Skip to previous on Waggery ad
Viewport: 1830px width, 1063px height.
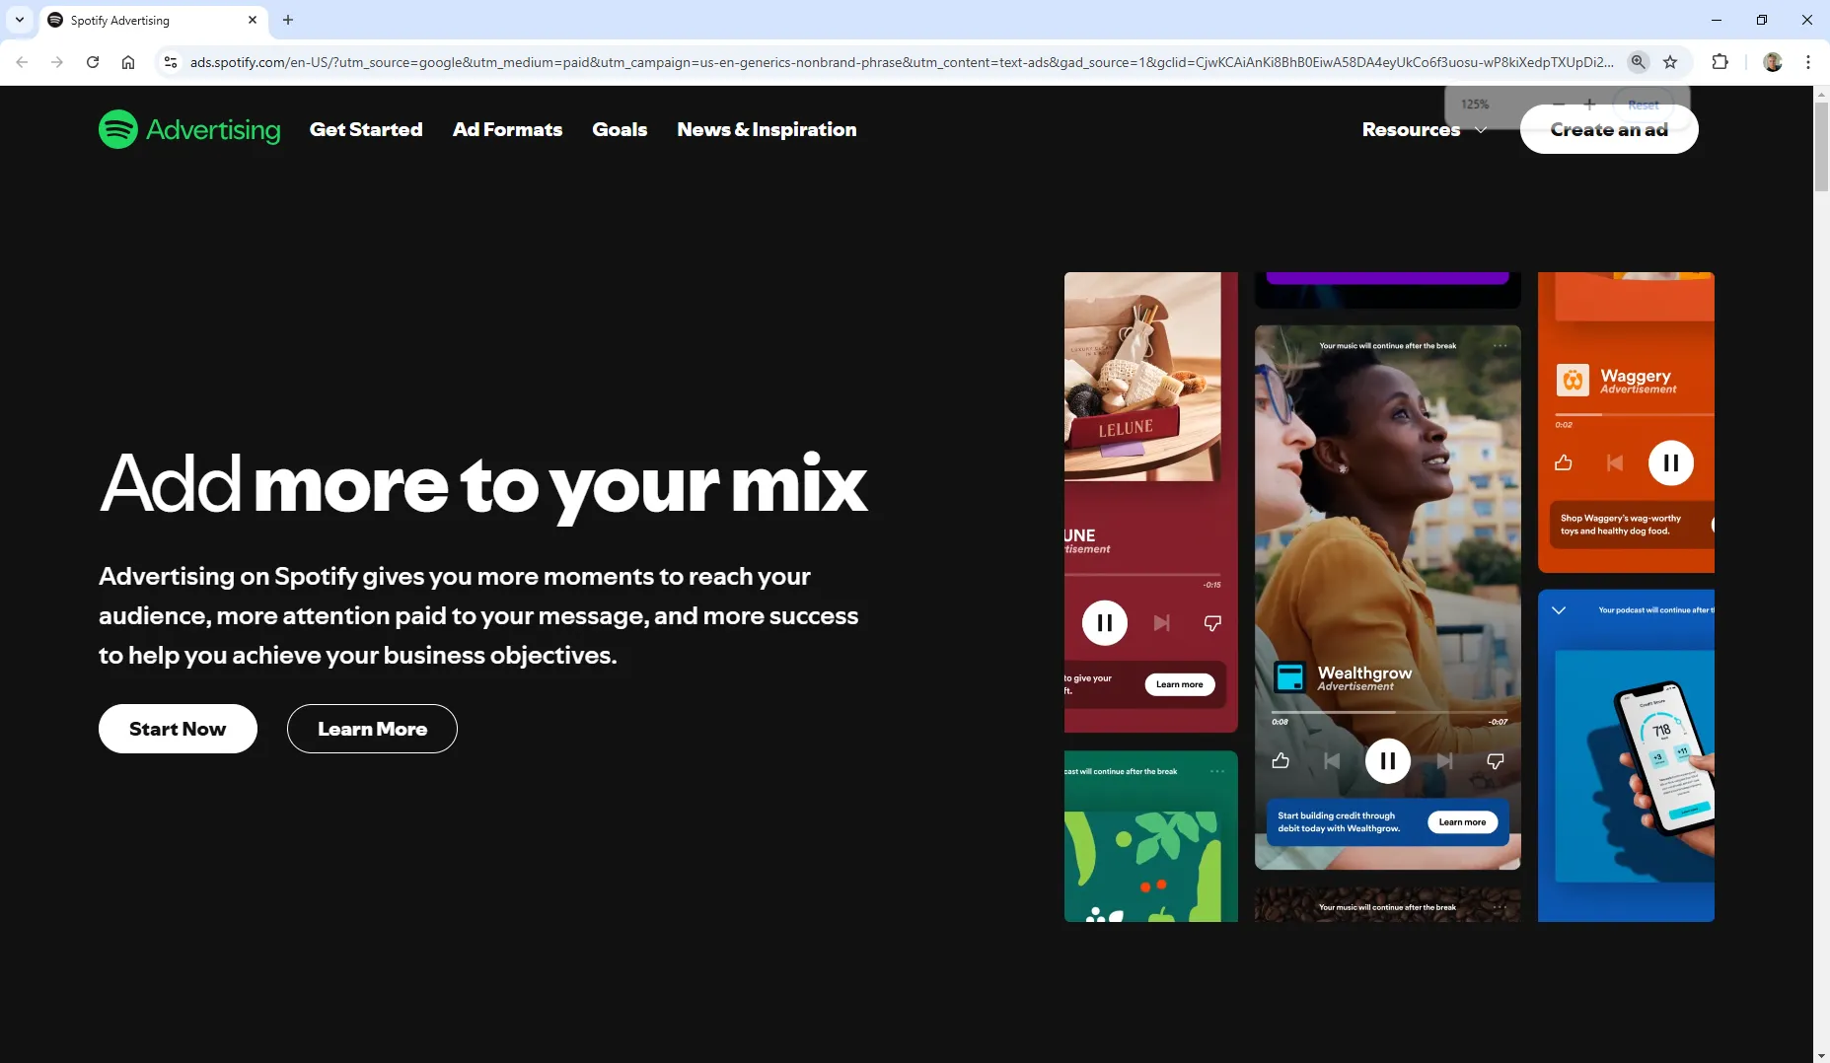coord(1615,462)
